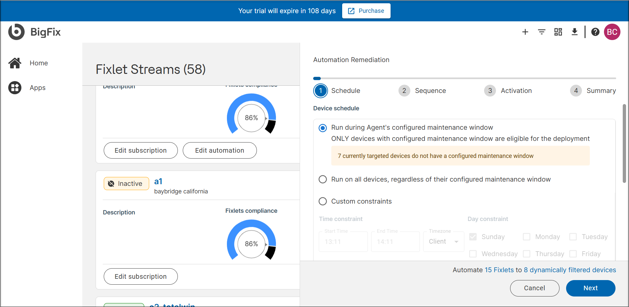
Task: Switch the layout view
Action: (x=558, y=32)
